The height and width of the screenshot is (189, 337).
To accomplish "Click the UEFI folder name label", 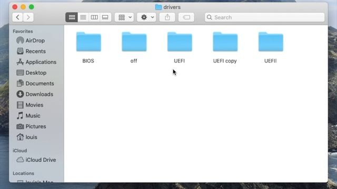I will tap(179, 61).
